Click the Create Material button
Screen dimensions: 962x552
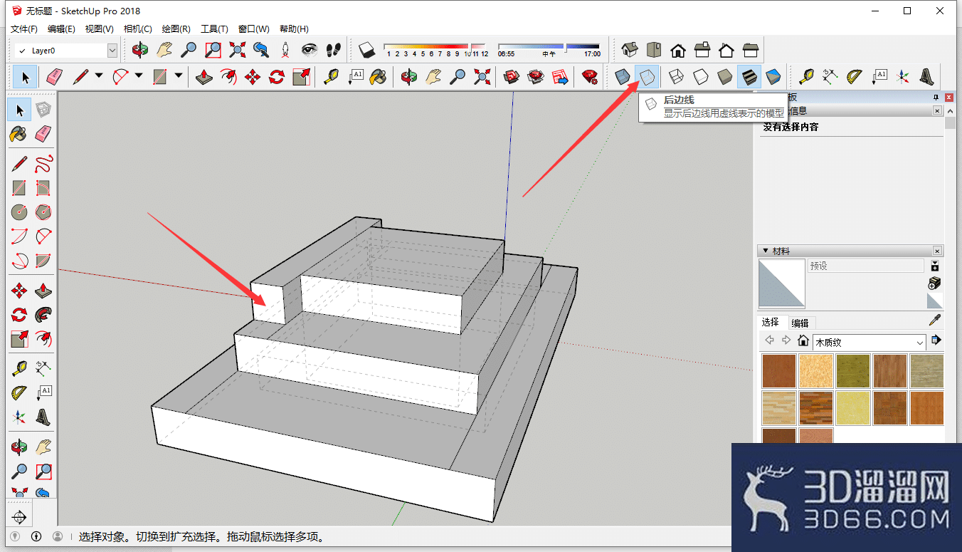click(935, 283)
